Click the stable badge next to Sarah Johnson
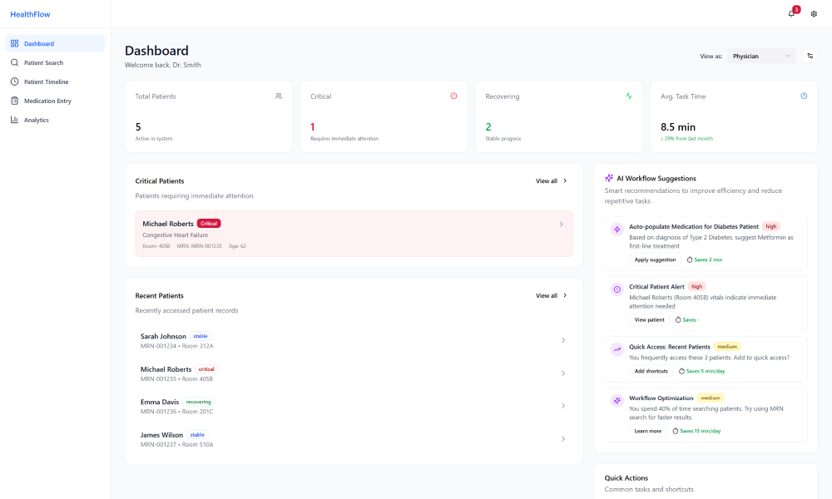The height and width of the screenshot is (499, 832). pyautogui.click(x=201, y=336)
